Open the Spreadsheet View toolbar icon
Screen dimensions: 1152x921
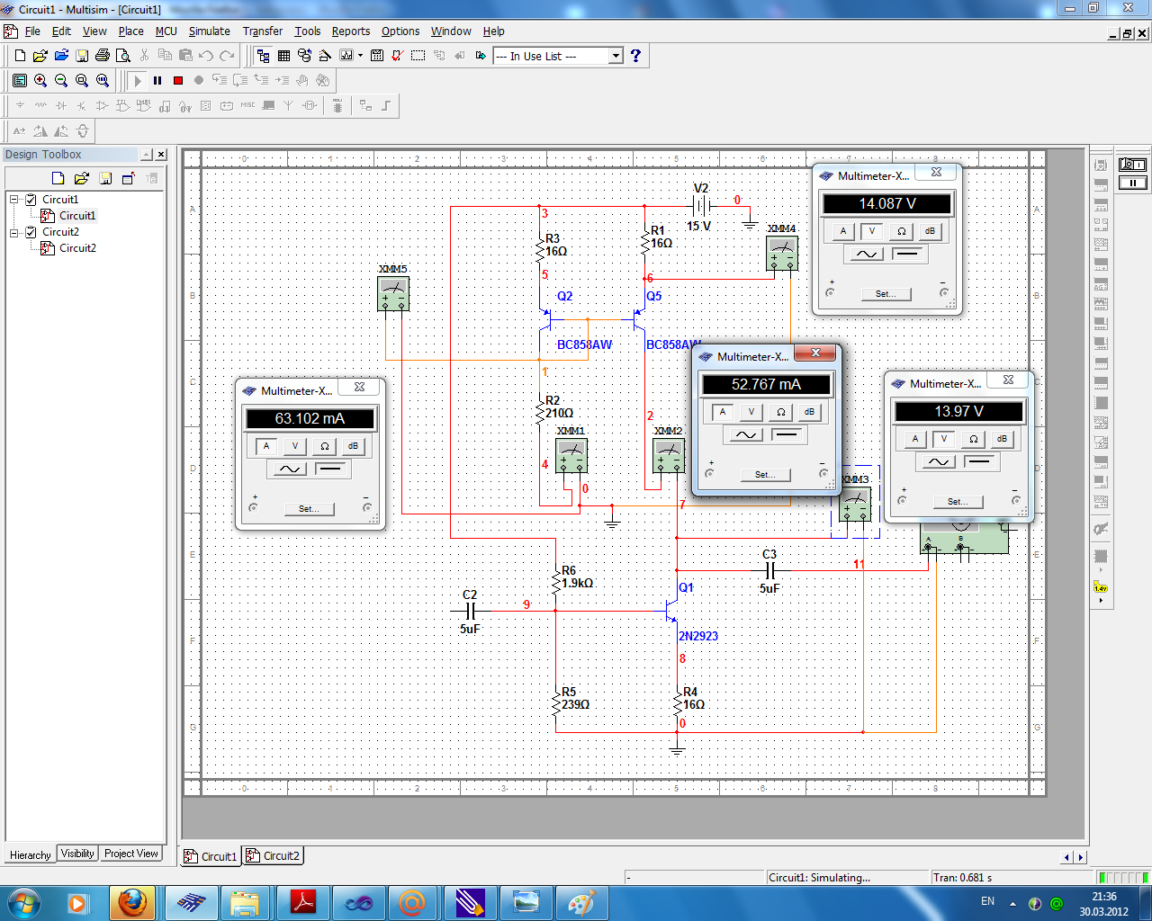coord(283,56)
